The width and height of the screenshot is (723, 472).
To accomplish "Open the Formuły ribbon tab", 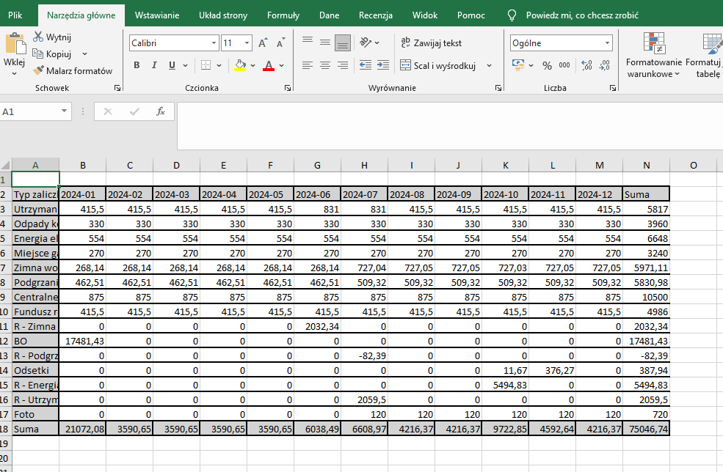I will [283, 15].
